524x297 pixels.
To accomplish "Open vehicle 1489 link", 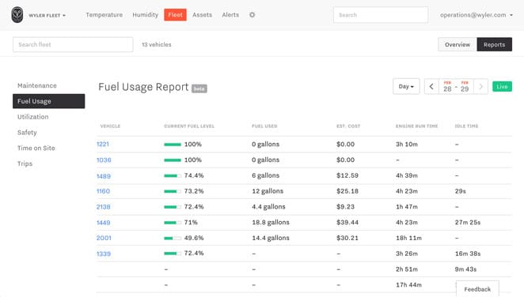I will [104, 176].
